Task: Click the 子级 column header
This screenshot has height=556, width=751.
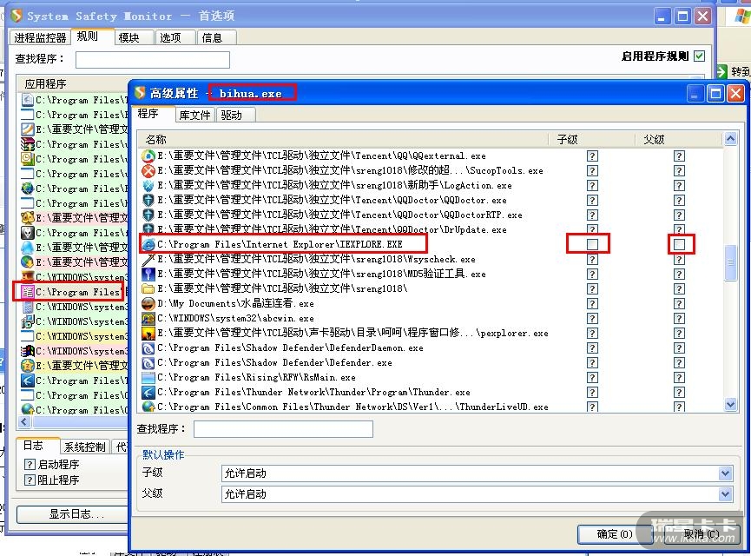Action: pos(591,140)
